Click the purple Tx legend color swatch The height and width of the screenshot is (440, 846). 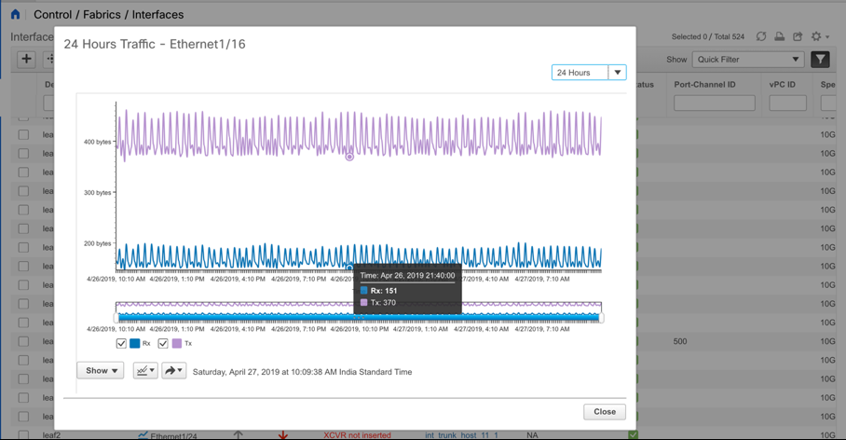[x=177, y=344]
